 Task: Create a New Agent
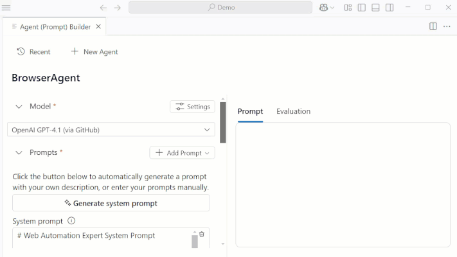[94, 52]
